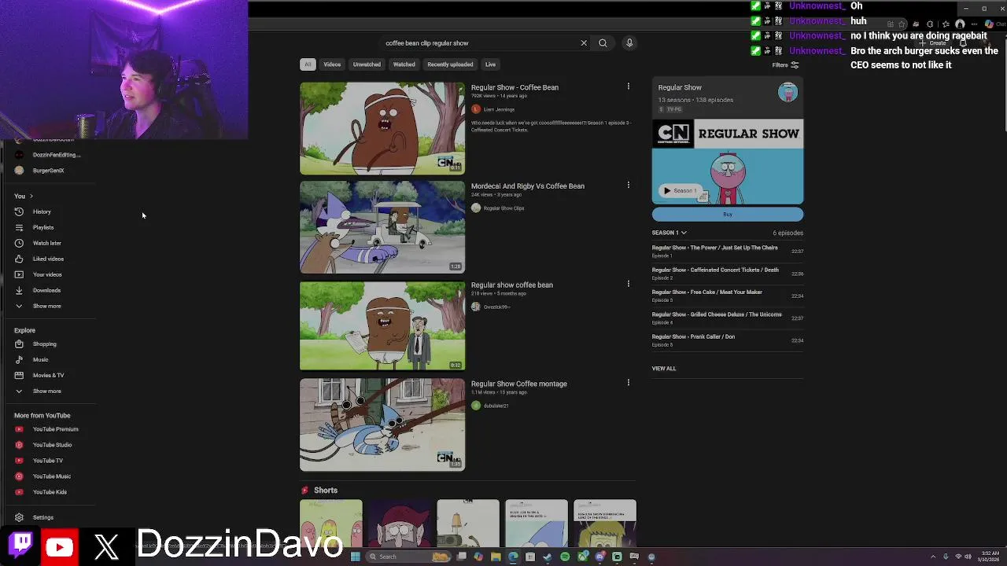Open Regular Show - Coffee Bean video thumbnail

click(382, 128)
